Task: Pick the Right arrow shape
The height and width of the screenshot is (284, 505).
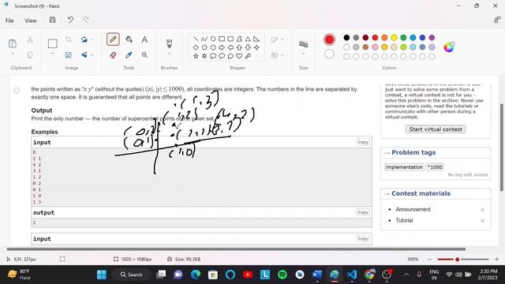Action: coord(222,47)
